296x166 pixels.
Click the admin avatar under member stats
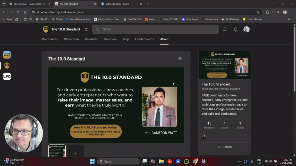204,137
